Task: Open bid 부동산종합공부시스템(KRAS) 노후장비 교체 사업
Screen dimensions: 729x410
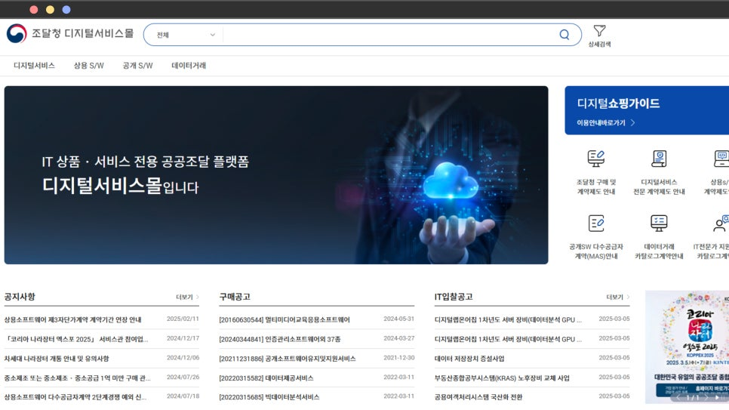Action: click(502, 378)
